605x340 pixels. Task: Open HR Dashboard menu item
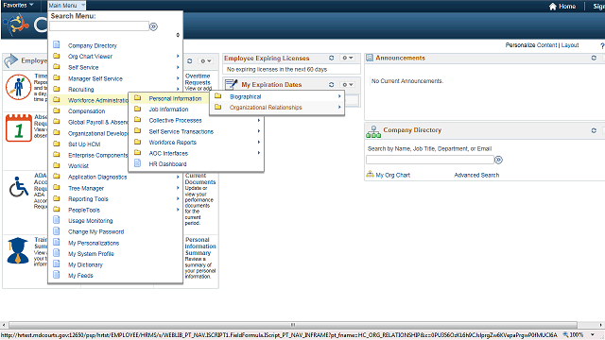point(167,163)
